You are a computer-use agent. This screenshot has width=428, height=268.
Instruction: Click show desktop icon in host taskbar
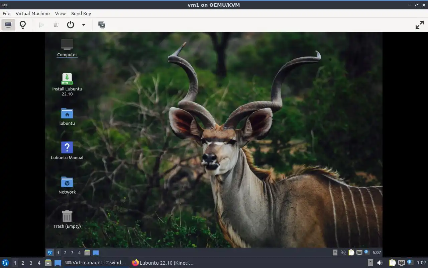point(58,263)
